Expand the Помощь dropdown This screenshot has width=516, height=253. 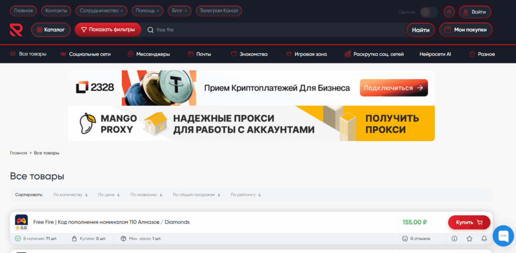(x=148, y=11)
